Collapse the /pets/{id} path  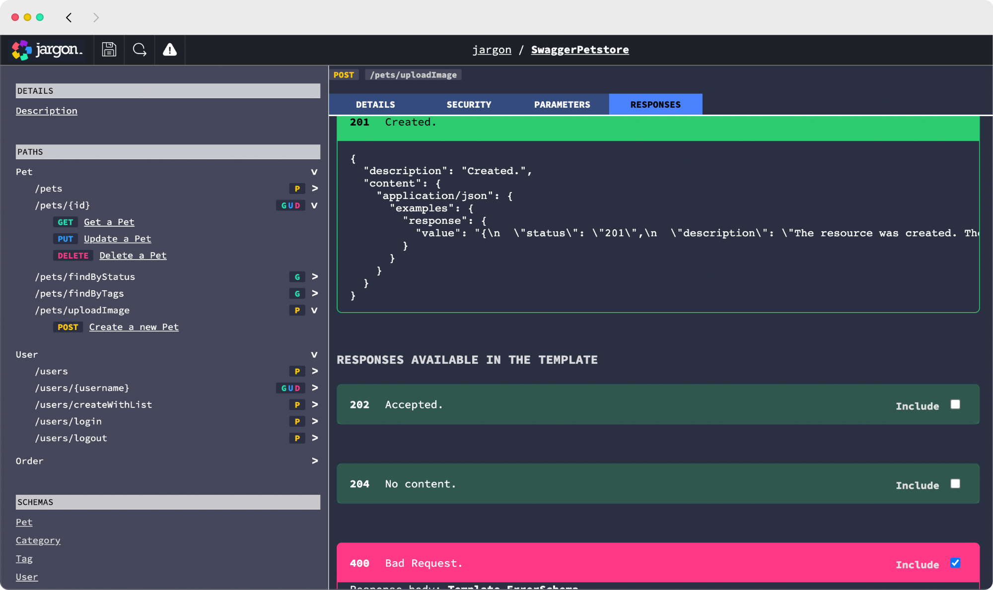(314, 205)
